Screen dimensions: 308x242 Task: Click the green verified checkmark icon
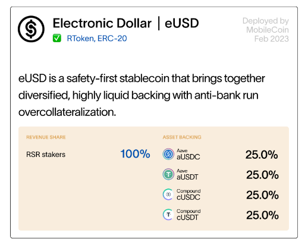(x=56, y=38)
